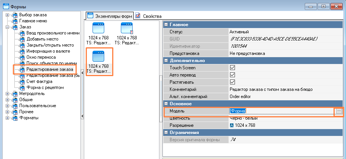Image resolution: width=346 pixels, height=159 pixels.
Task: Expand the Выбор заказа tree node
Action: pos(7,15)
